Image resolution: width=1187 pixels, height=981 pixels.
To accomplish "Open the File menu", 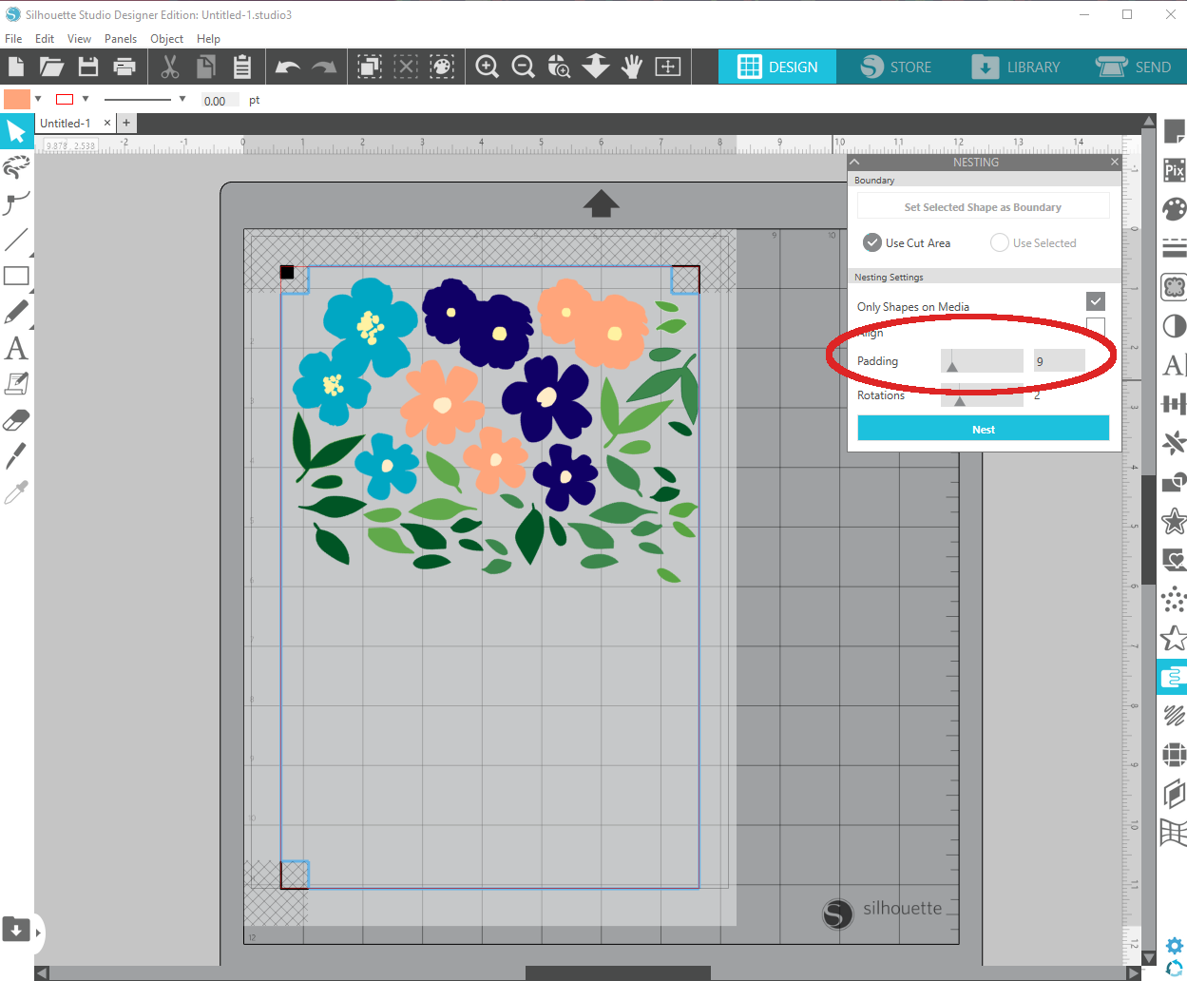I will click(13, 39).
